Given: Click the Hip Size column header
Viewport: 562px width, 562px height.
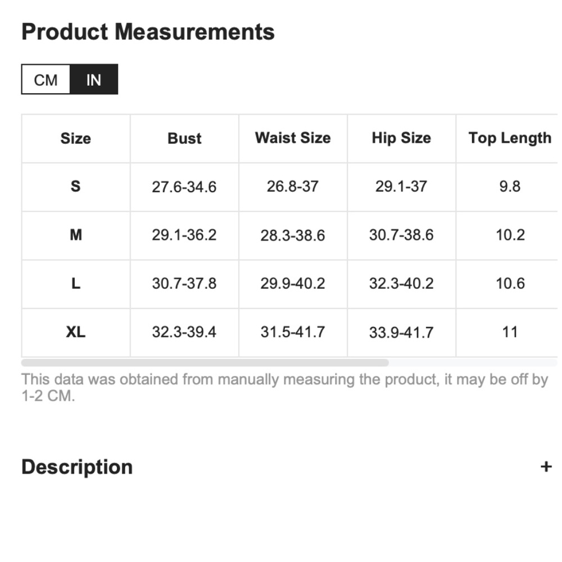Looking at the screenshot, I should click(x=401, y=138).
